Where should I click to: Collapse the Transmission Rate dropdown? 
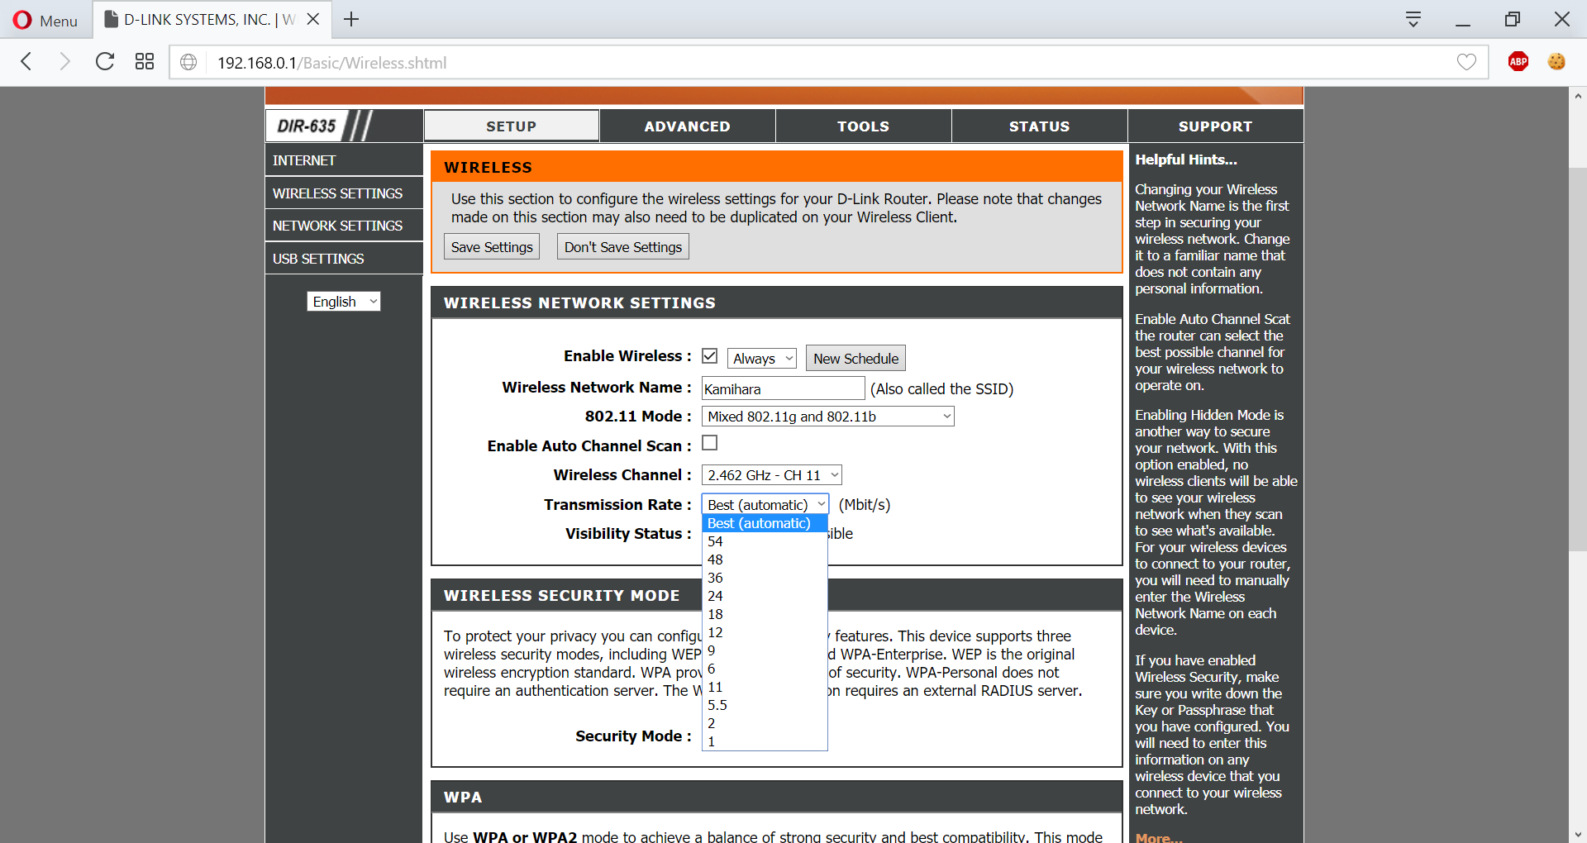(x=765, y=504)
